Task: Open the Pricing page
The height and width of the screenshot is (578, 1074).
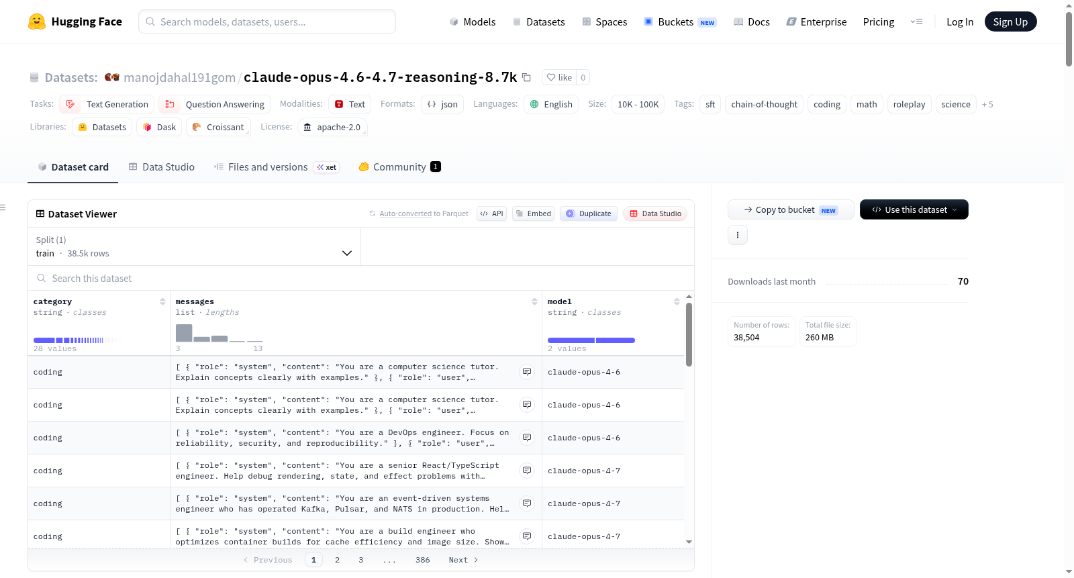Action: (x=879, y=22)
